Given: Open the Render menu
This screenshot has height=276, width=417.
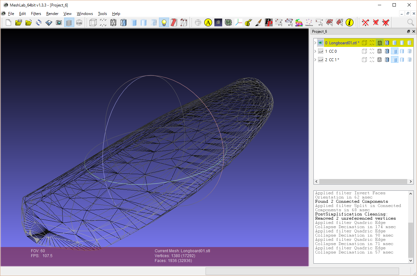Looking at the screenshot, I should [52, 14].
